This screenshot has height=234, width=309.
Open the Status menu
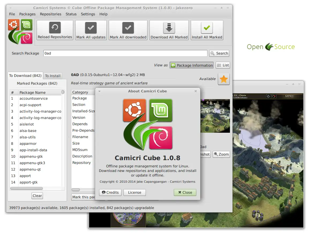[71, 14]
